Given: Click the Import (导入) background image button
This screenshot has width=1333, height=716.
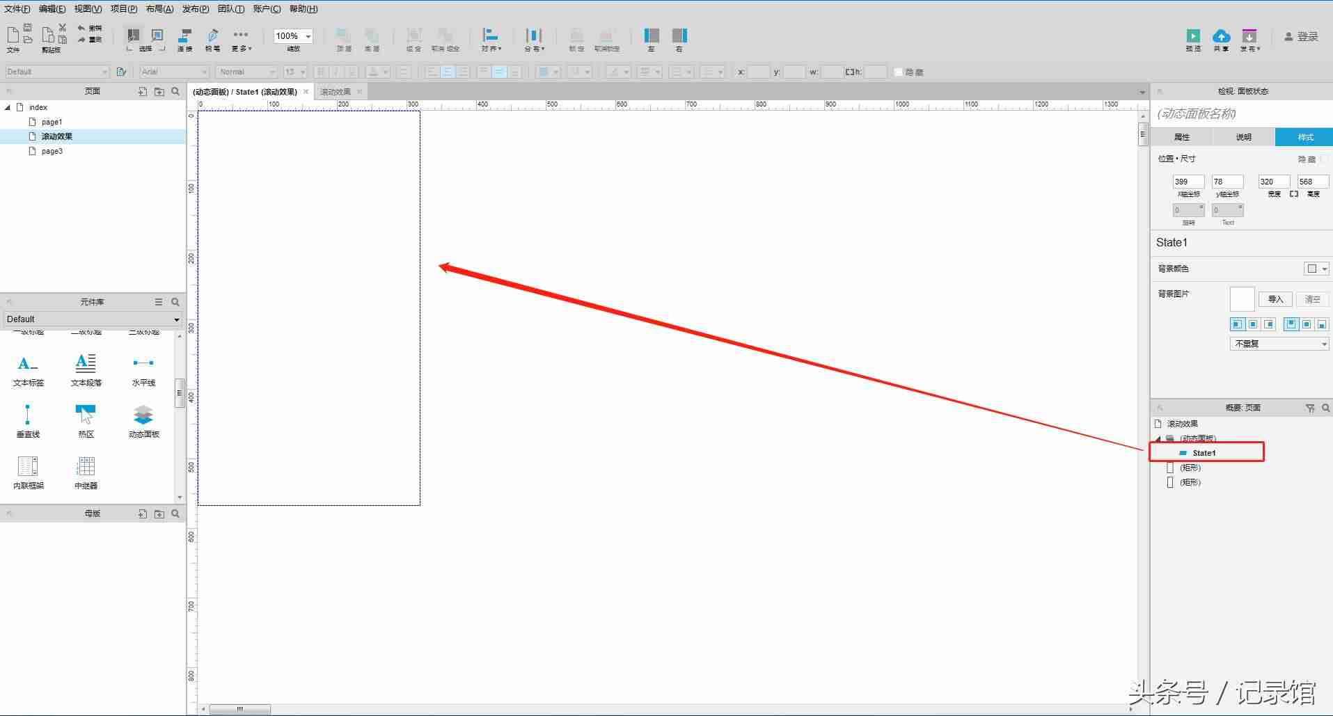Looking at the screenshot, I should [x=1275, y=299].
